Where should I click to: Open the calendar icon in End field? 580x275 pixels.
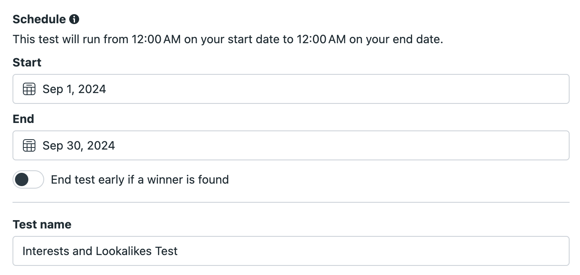coord(29,145)
